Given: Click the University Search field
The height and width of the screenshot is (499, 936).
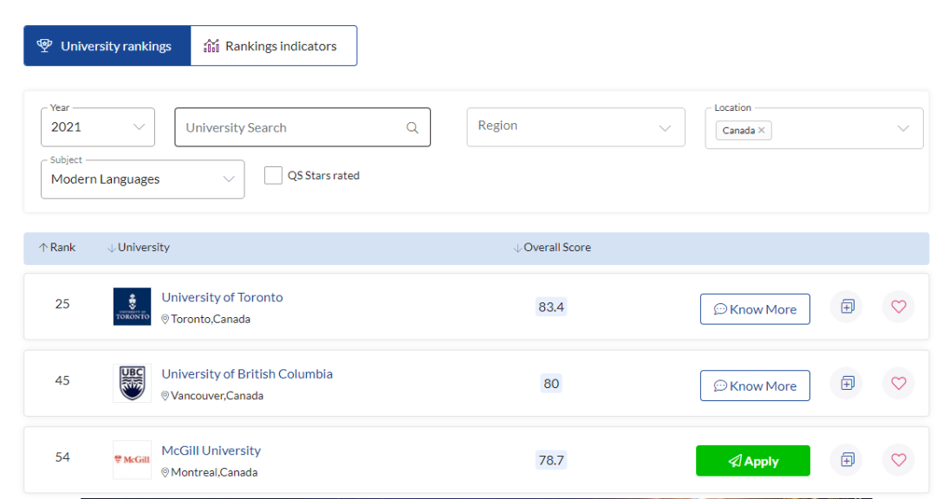Looking at the screenshot, I should coord(302,127).
